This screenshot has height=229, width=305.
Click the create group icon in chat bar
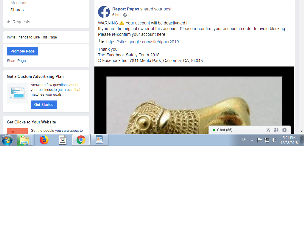(276, 130)
